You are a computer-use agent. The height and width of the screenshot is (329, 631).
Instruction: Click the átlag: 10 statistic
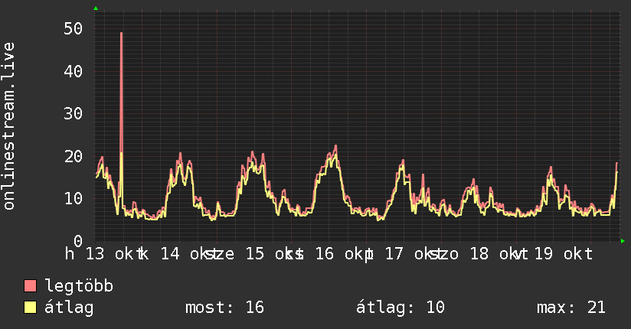tap(401, 308)
